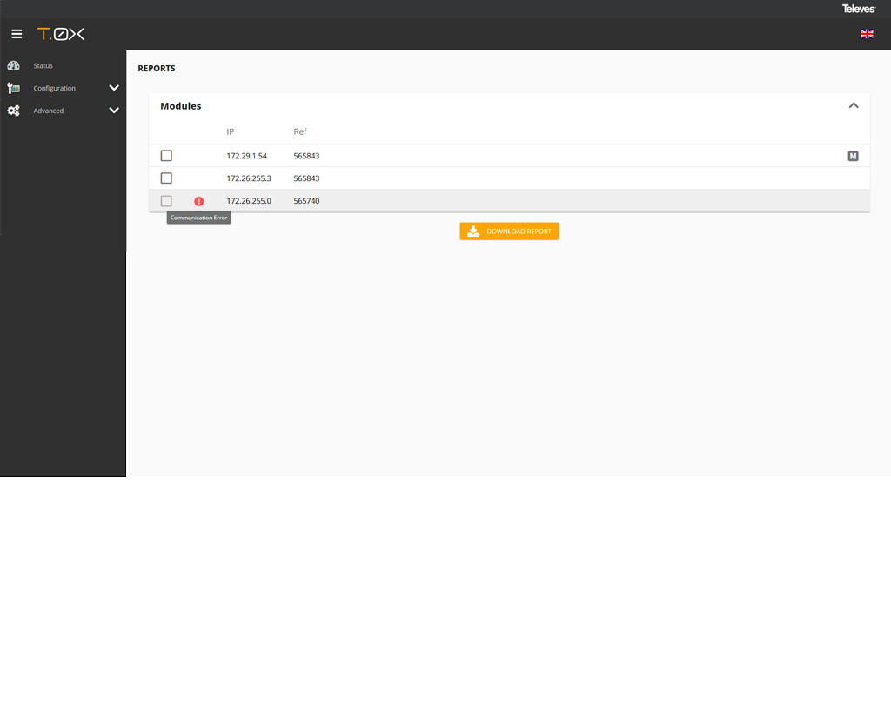Expand the Advanced menu chevron
Viewport: 891px width, 718px height.
click(114, 111)
